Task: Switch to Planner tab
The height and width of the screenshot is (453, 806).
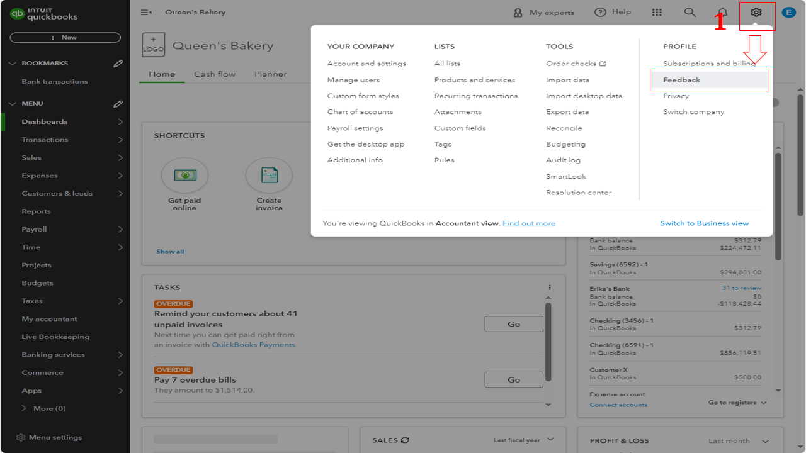Action: tap(271, 74)
